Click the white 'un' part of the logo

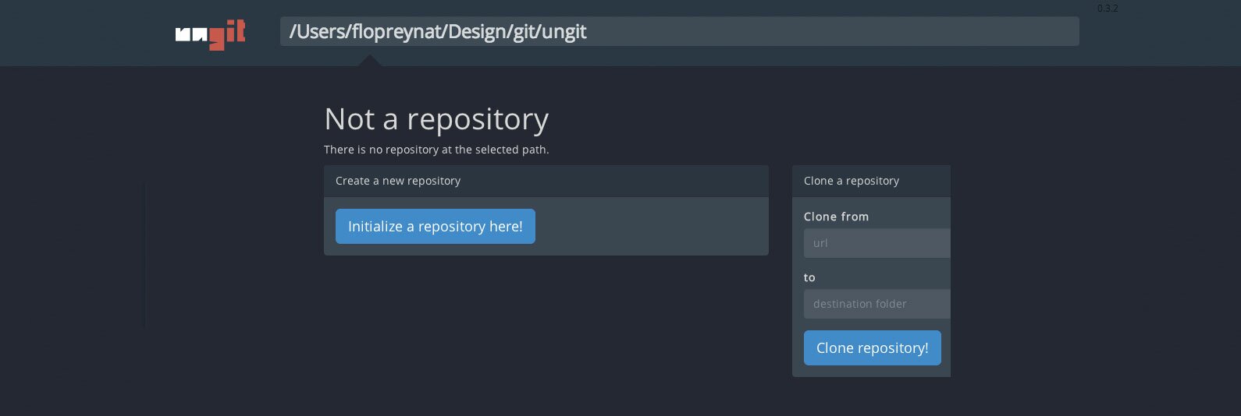191,34
